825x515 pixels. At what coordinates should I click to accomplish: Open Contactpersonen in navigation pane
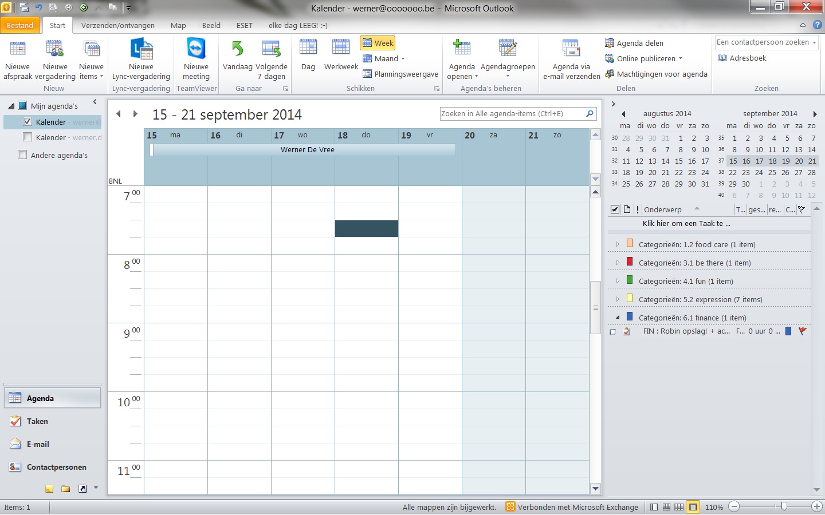[56, 468]
